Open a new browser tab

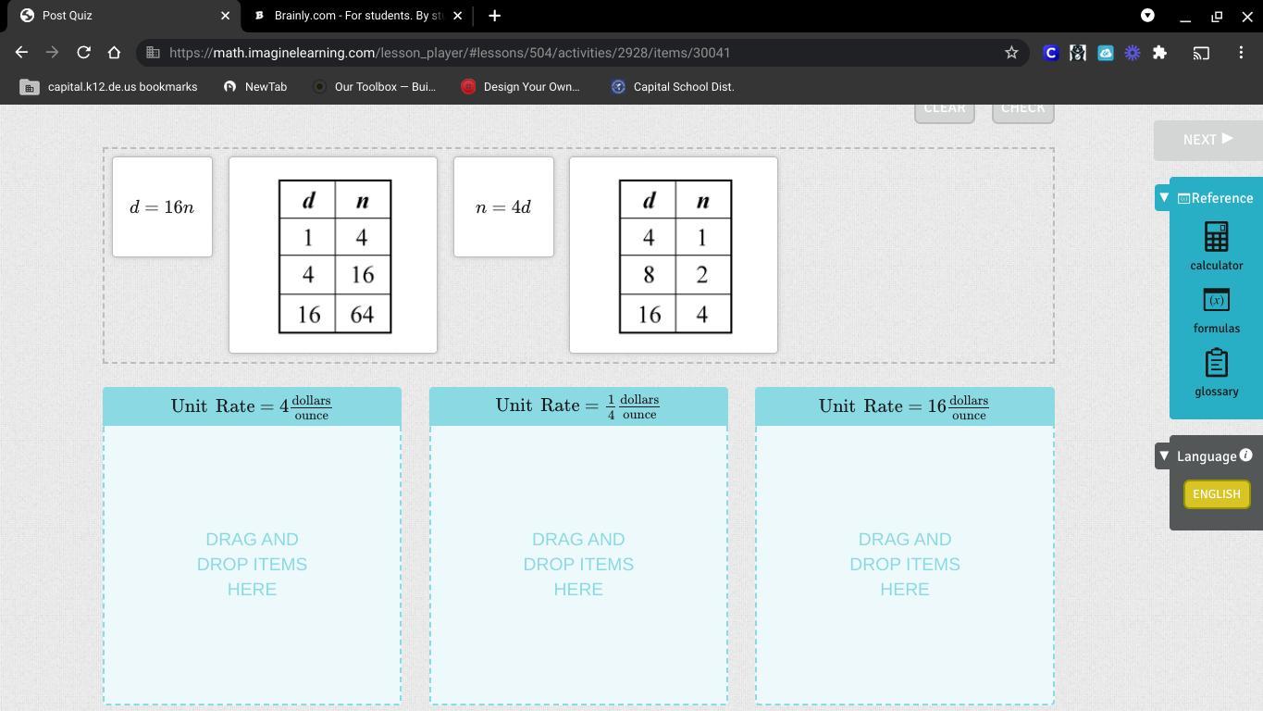[x=494, y=16]
